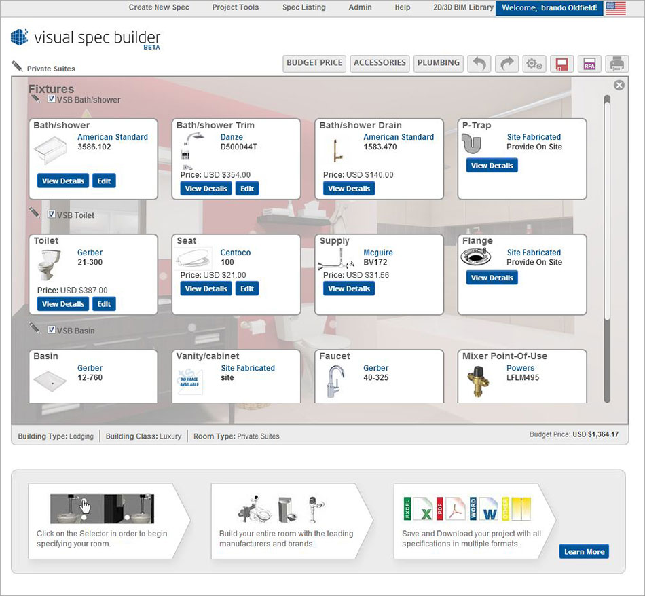Image resolution: width=645 pixels, height=596 pixels.
Task: Open the BUDGET PRICE panel
Action: (314, 63)
